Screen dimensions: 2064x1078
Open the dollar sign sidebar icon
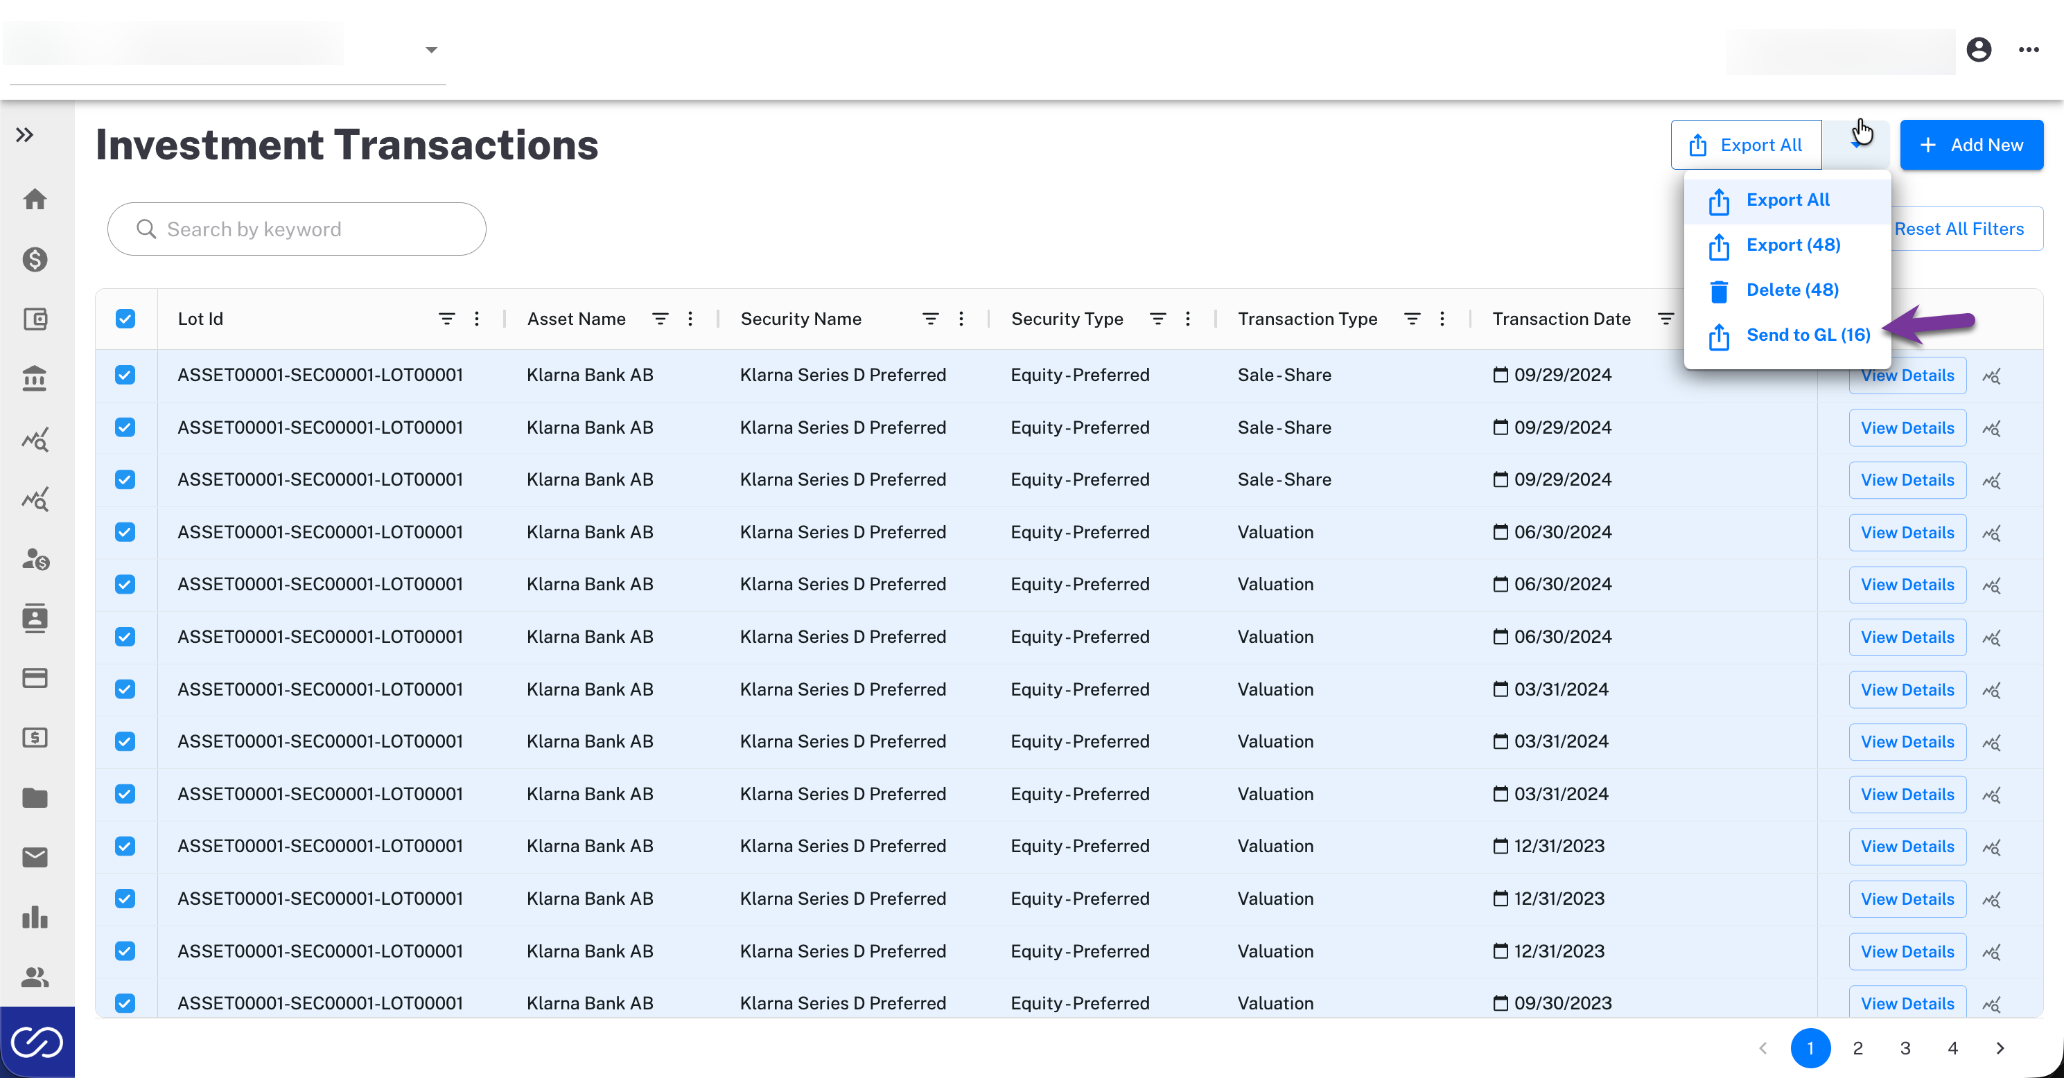point(35,260)
